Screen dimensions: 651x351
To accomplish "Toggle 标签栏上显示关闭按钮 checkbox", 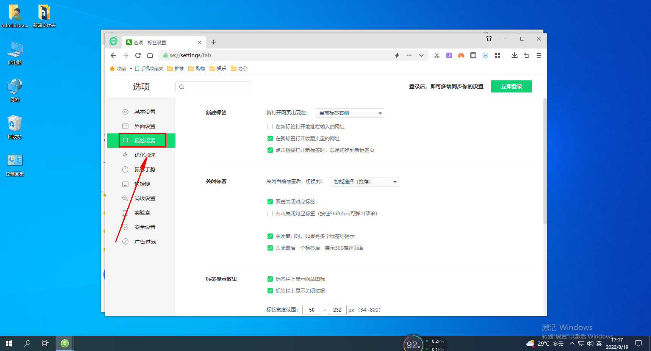I will 270,291.
